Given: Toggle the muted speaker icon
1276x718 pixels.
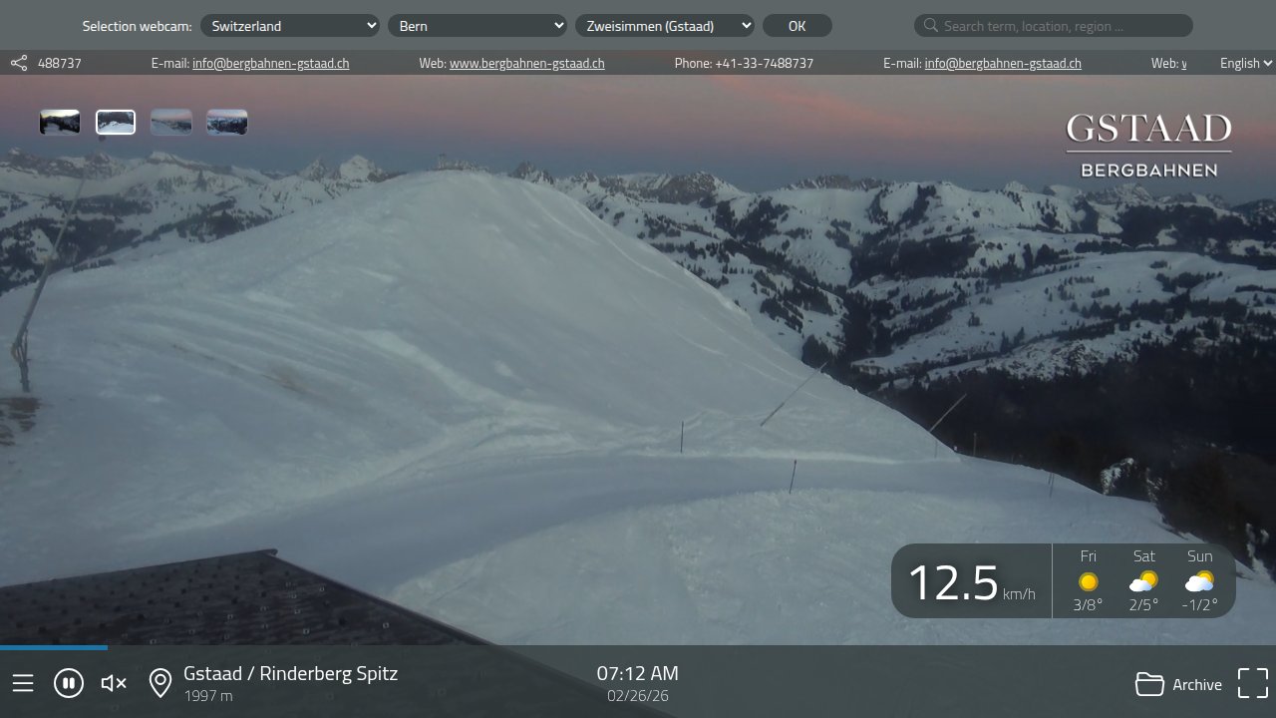Looking at the screenshot, I should click(x=114, y=683).
